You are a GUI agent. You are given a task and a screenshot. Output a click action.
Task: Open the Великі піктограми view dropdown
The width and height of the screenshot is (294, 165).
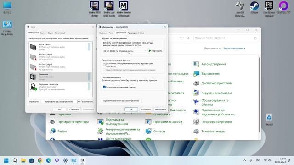[x=234, y=48]
